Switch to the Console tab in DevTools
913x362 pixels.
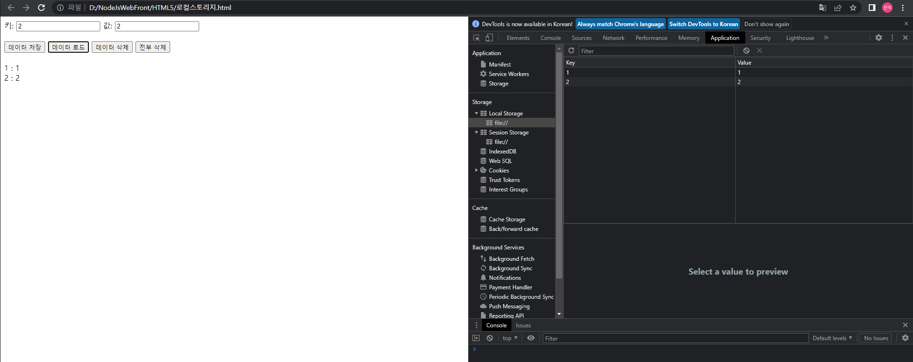pos(550,38)
